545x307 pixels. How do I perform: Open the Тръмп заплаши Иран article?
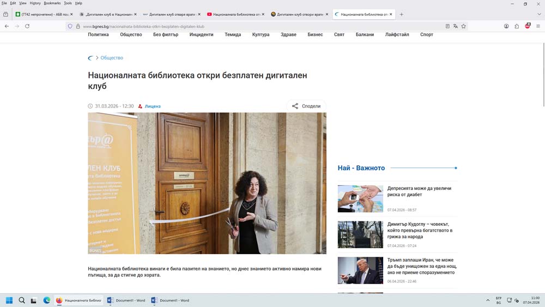(422, 266)
